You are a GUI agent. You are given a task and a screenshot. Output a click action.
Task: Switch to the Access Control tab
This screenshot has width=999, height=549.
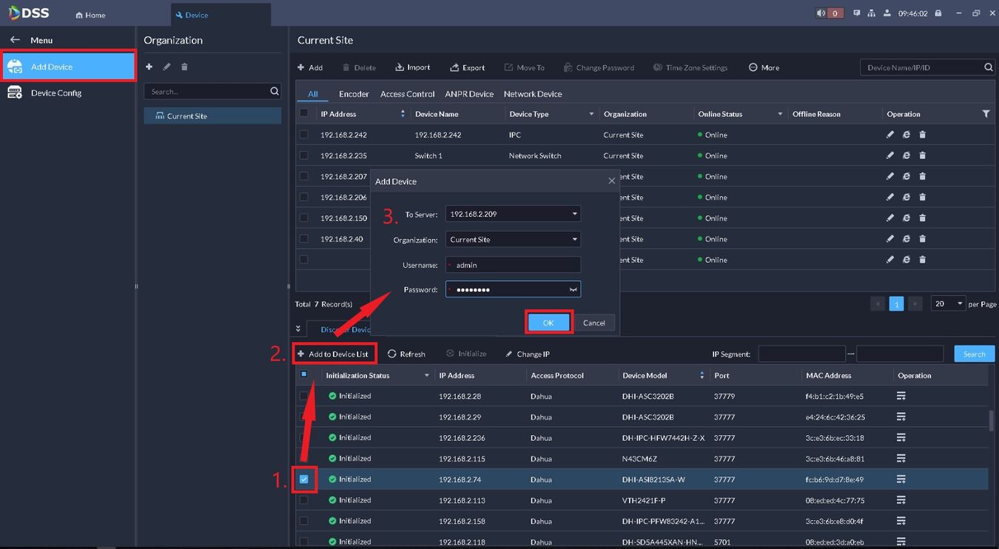[x=407, y=94]
